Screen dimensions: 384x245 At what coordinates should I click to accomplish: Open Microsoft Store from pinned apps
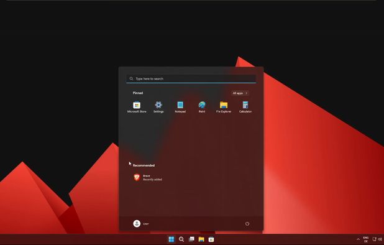click(137, 107)
